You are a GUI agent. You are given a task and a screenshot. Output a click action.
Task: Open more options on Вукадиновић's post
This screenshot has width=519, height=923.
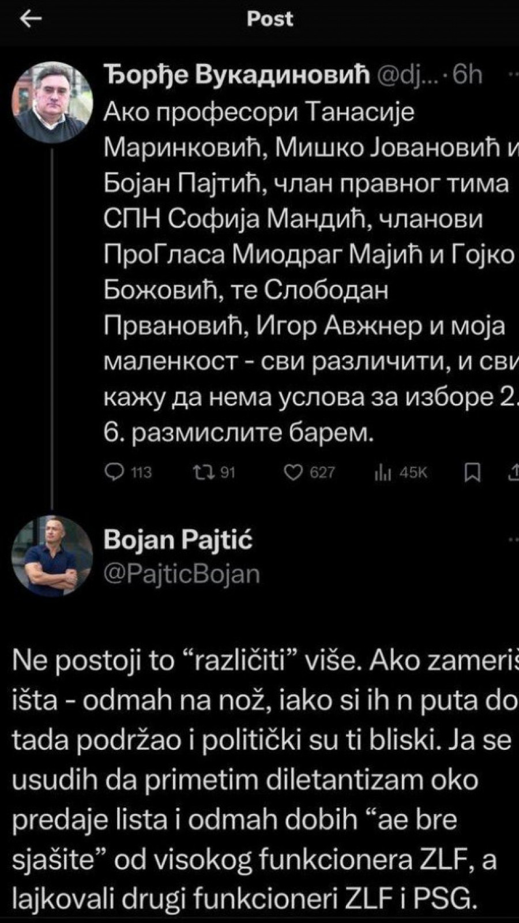pos(512,75)
